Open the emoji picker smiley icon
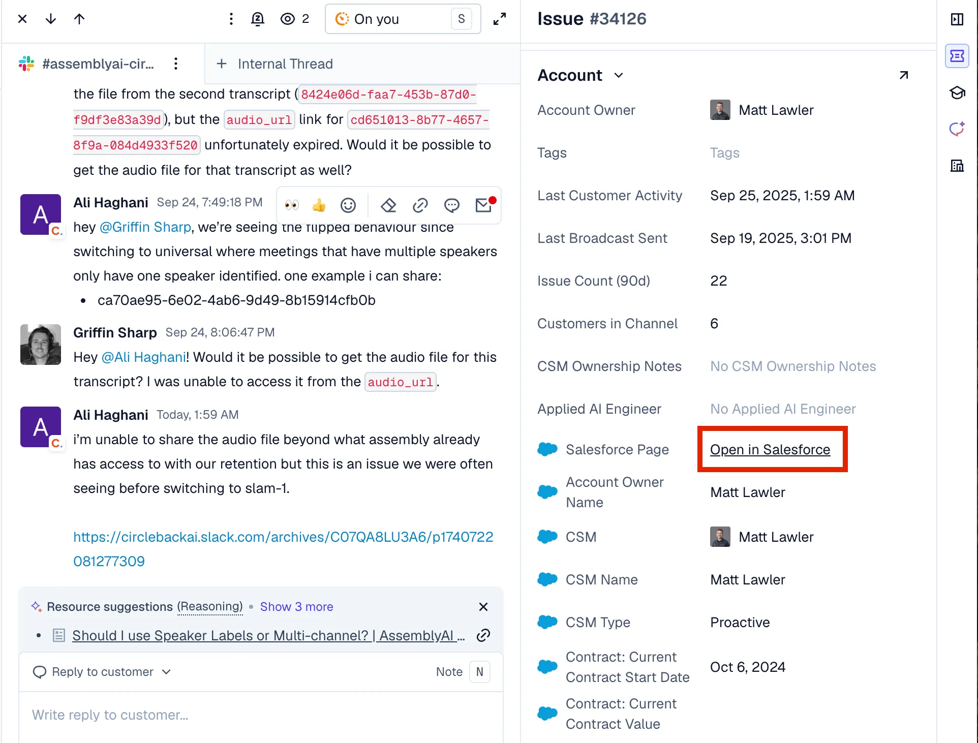Screen dimensions: 978x743 348,205
